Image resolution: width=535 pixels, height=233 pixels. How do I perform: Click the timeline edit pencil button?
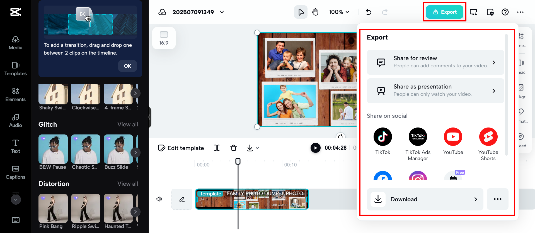point(182,199)
